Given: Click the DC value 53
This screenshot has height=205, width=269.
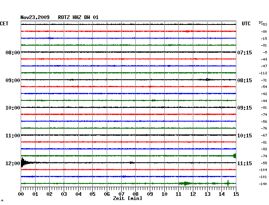Looking at the screenshot, I should 265,24.
